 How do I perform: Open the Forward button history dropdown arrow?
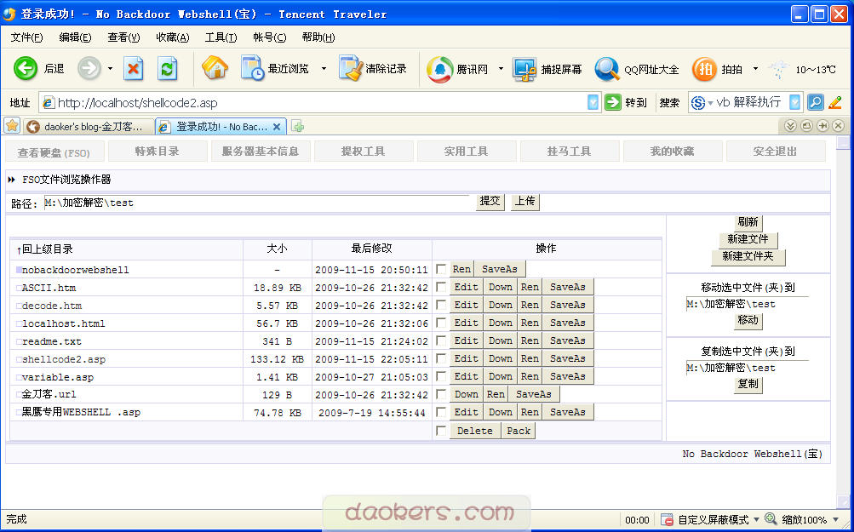[110, 69]
